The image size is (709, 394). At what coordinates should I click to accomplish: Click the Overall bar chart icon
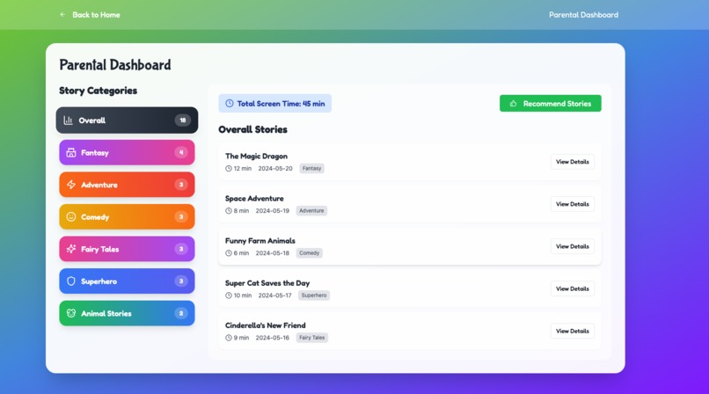tap(69, 120)
